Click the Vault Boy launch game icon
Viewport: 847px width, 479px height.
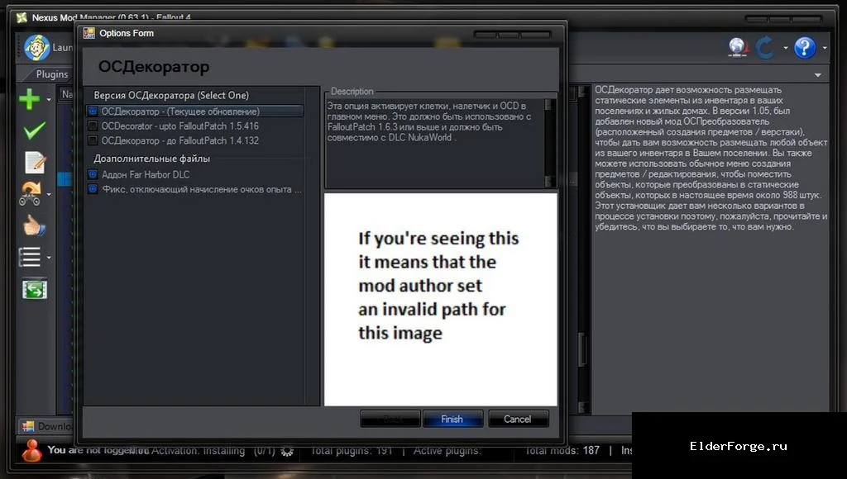(x=36, y=47)
